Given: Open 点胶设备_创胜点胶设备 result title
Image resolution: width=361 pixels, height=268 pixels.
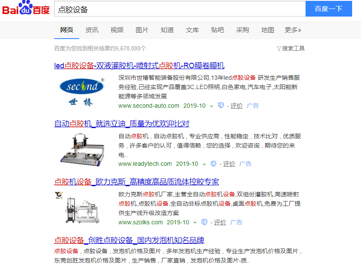Looking at the screenshot, I should pos(129,240).
